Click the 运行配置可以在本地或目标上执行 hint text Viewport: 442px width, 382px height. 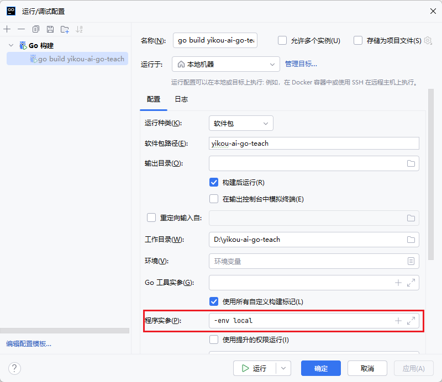[x=294, y=82]
